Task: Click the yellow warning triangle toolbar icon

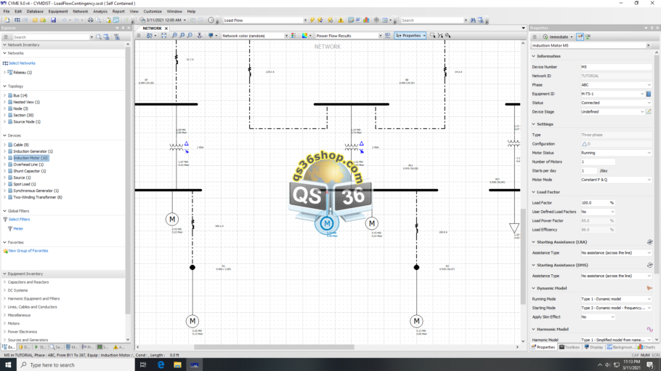Action: tap(341, 20)
